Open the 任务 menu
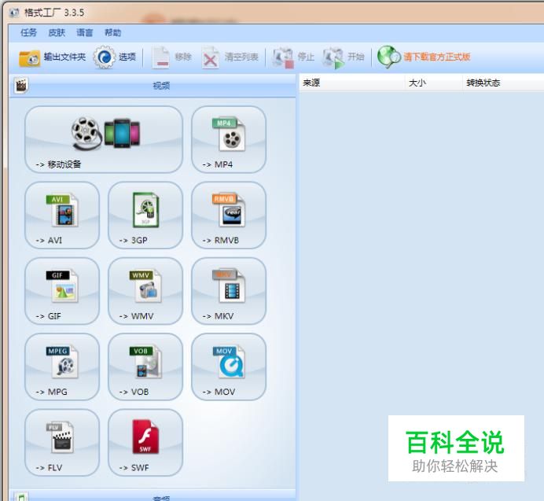 click(x=28, y=32)
